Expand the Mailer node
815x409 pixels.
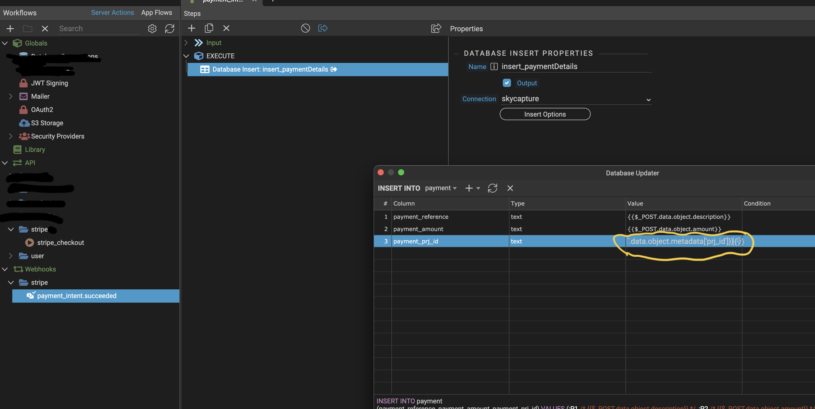click(11, 96)
